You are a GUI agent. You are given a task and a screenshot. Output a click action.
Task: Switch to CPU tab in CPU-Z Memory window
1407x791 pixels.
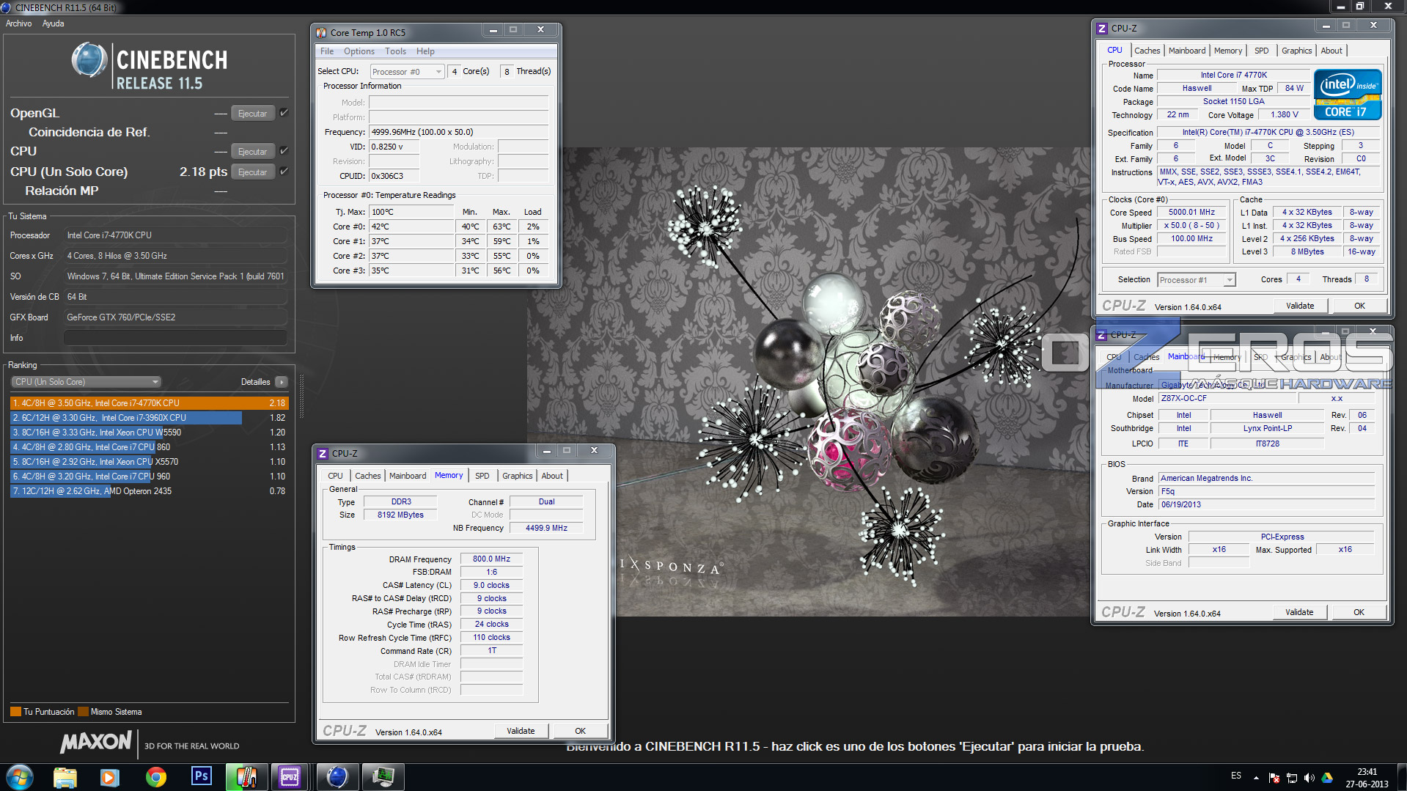point(335,476)
